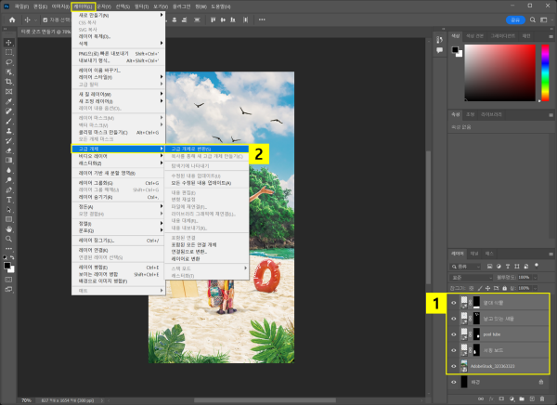Create a new layer icon

(532, 398)
